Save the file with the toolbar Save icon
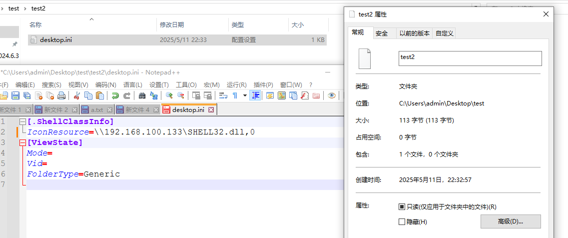The height and width of the screenshot is (238, 568). 15,95
